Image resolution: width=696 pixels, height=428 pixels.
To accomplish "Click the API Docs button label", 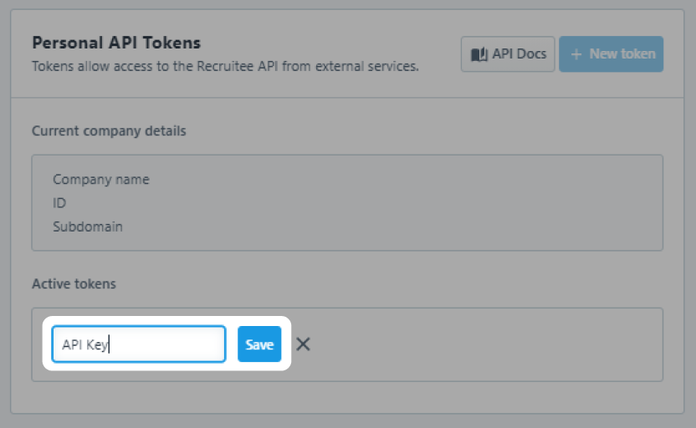I will pos(519,54).
